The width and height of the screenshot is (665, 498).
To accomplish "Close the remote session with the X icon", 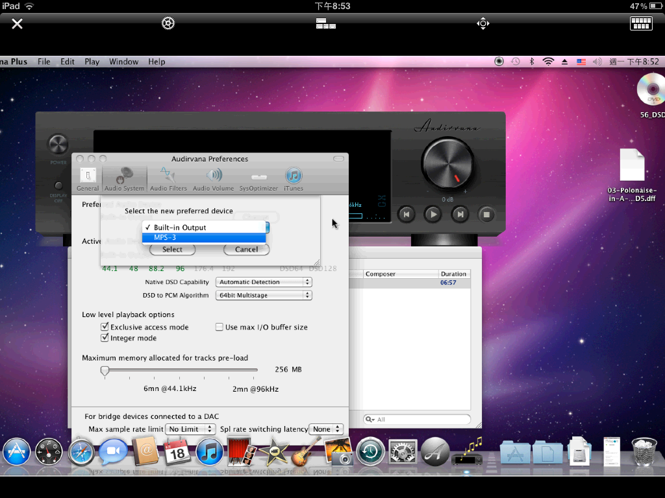I will (x=17, y=24).
